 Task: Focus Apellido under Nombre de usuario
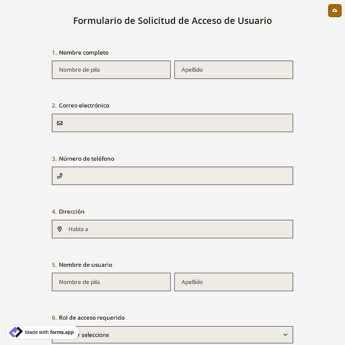pos(234,282)
